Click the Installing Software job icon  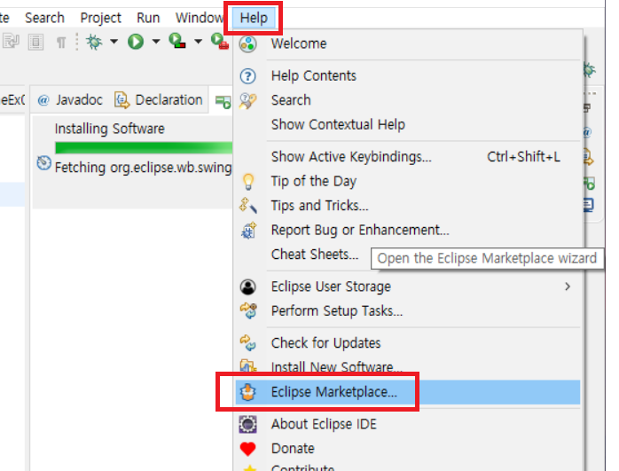(43, 163)
